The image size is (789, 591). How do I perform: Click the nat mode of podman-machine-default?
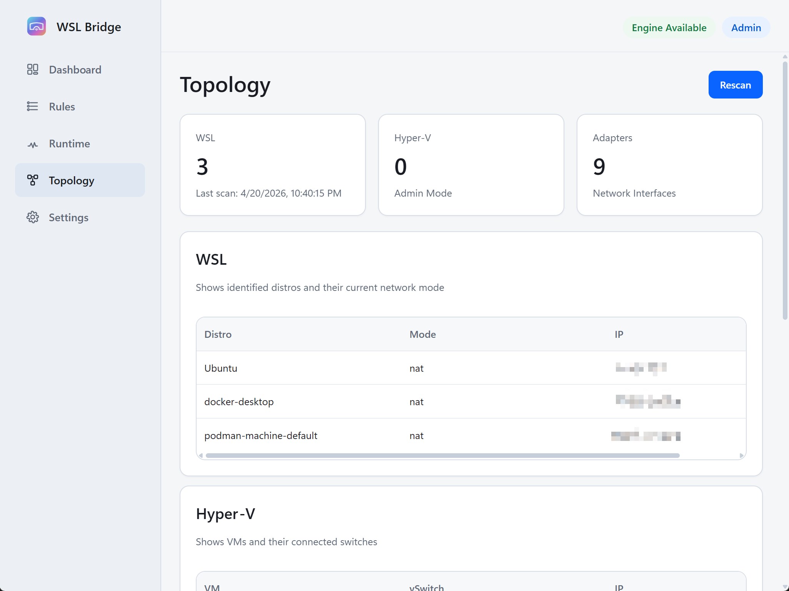[x=417, y=436]
